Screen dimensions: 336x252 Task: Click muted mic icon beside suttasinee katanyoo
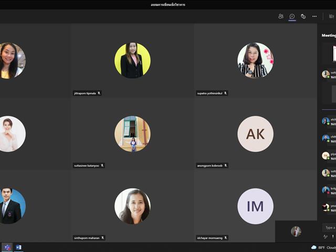point(102,165)
